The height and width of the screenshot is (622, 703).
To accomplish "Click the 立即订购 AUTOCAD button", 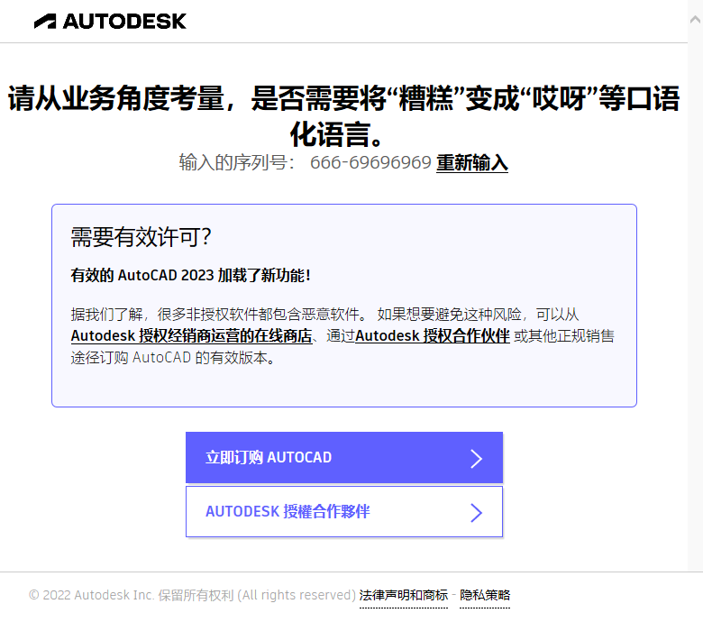I will [344, 457].
